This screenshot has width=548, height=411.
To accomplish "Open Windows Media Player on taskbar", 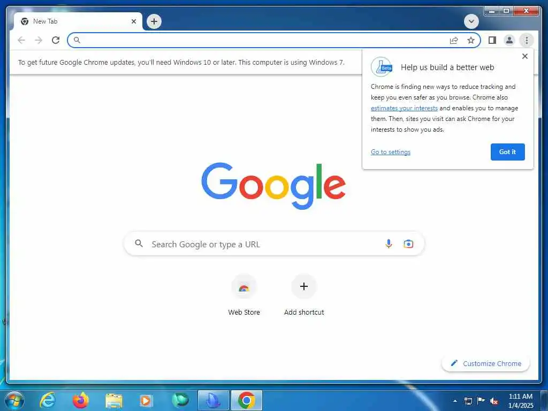I will pos(146,400).
